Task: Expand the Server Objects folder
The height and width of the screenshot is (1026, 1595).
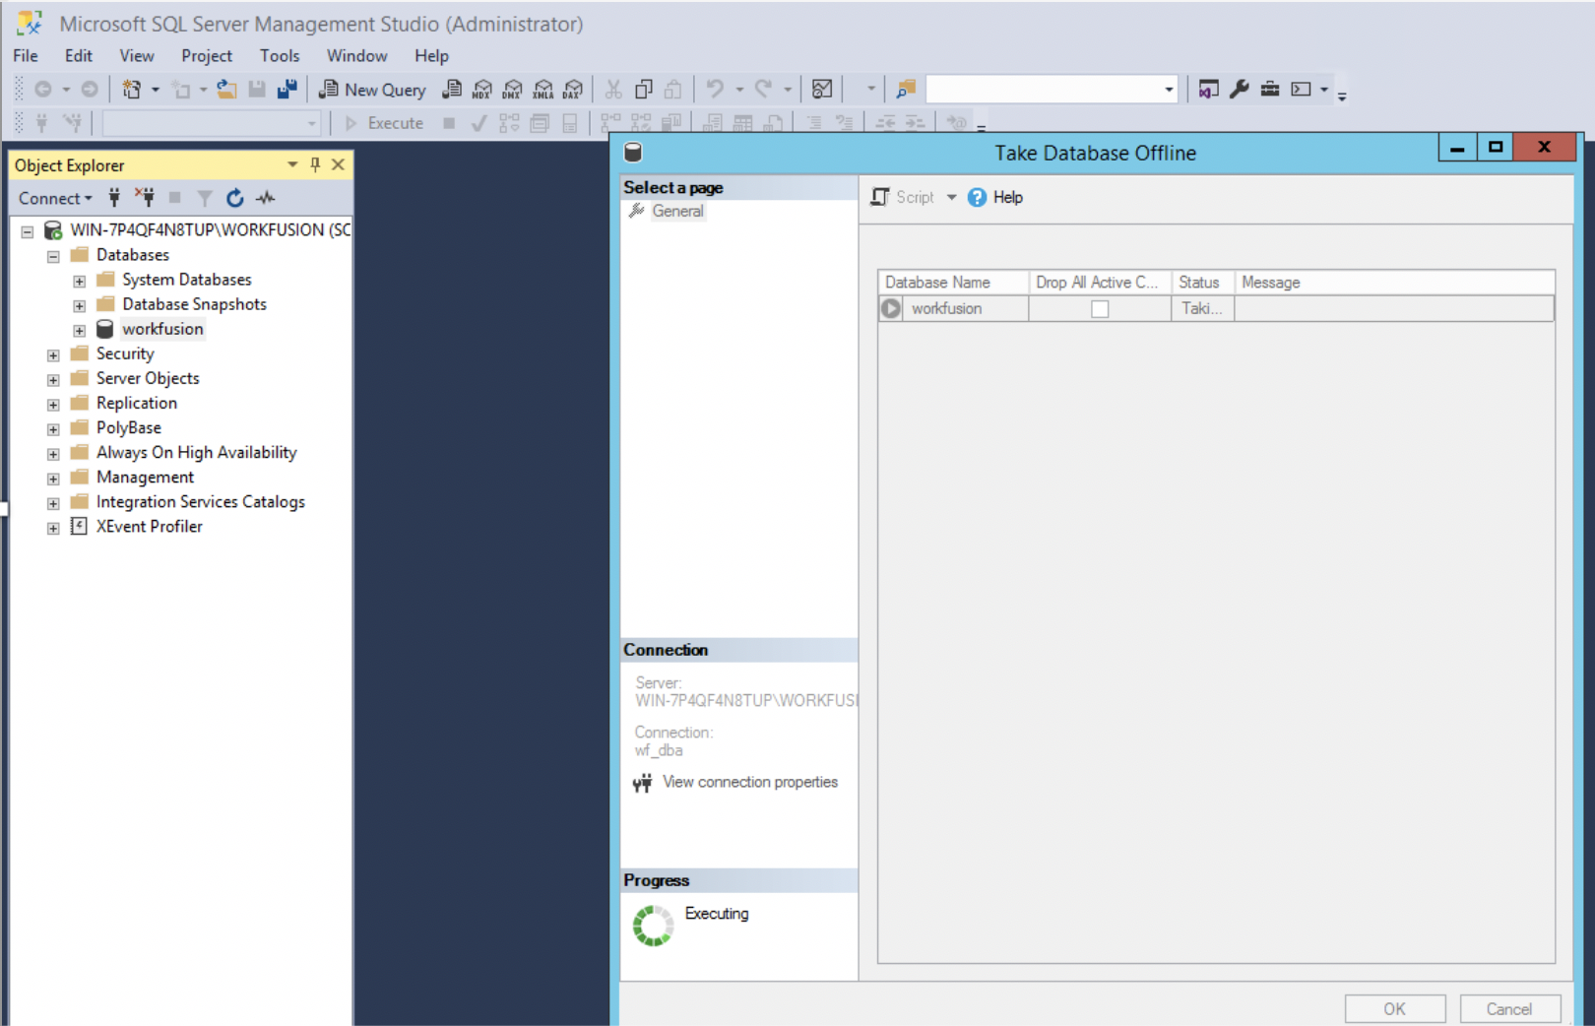Action: pyautogui.click(x=53, y=379)
